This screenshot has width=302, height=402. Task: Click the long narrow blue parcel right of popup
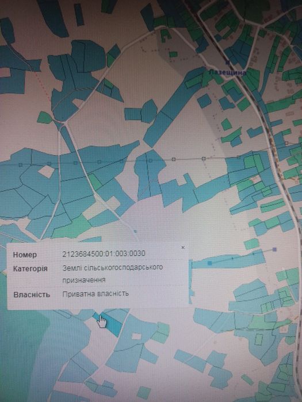pyautogui.click(x=228, y=260)
